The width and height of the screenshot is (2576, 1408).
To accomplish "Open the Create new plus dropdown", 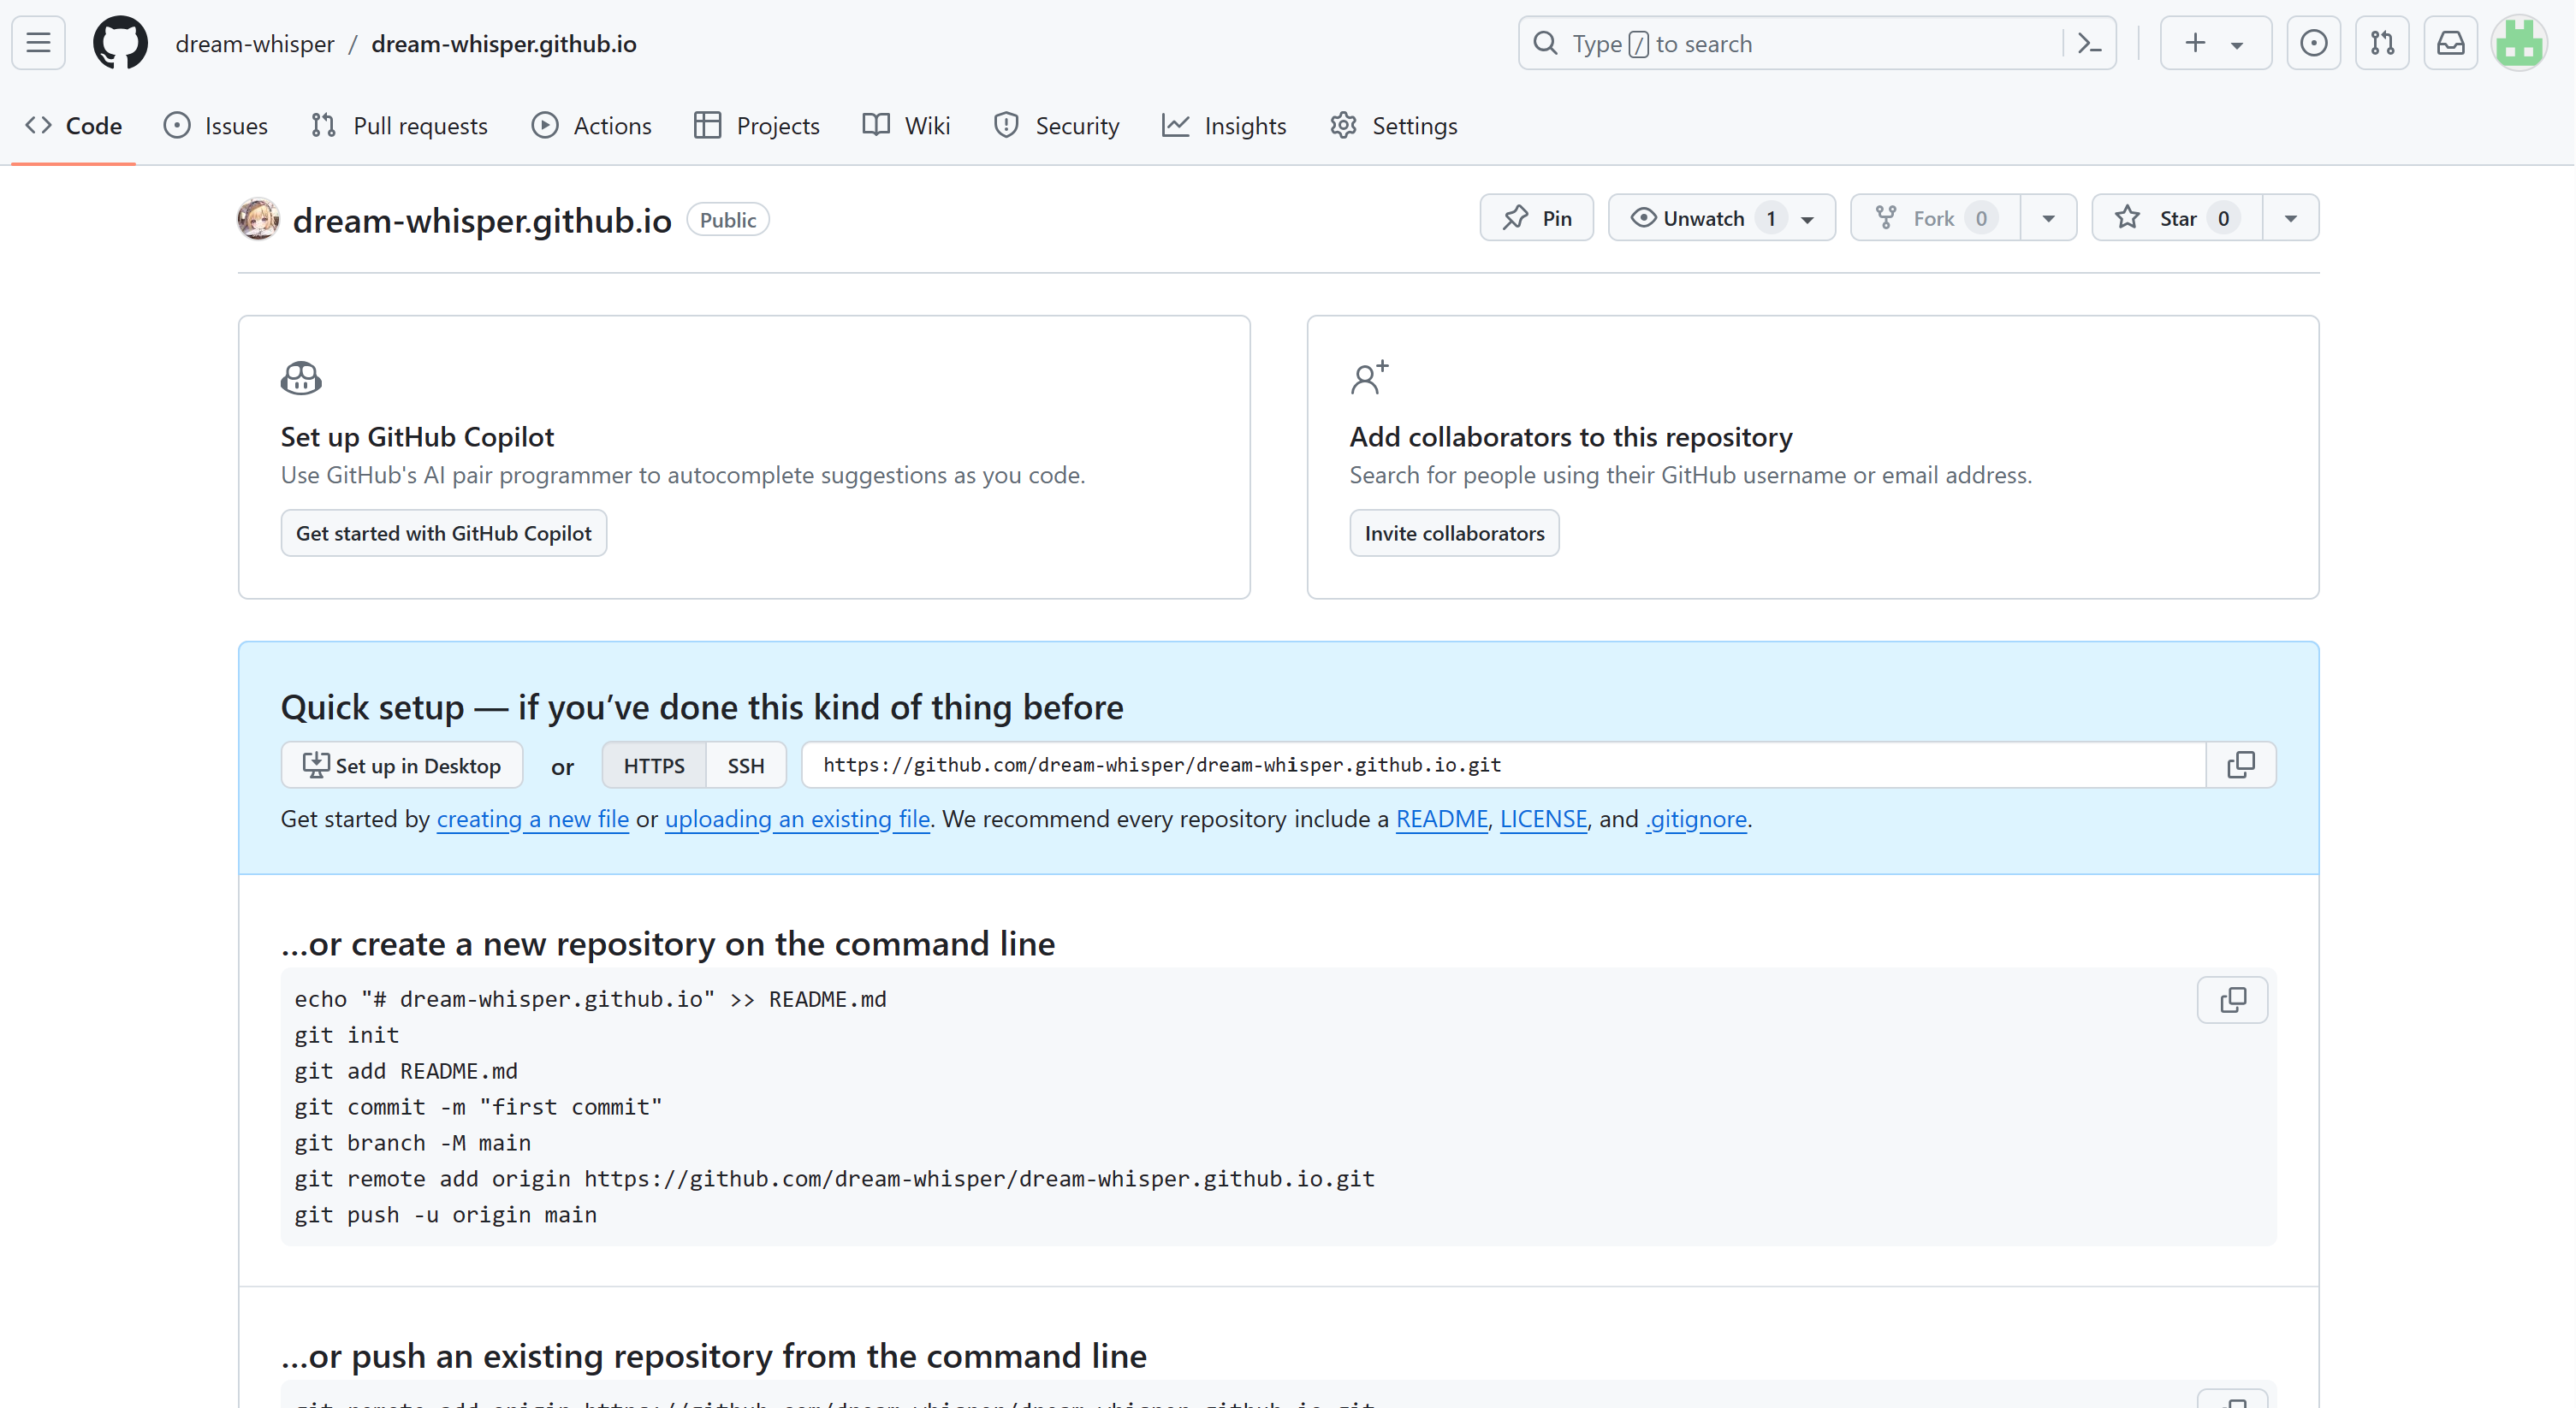I will point(2215,43).
